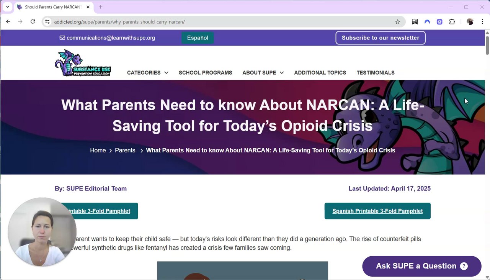Reload the current page
490x280 pixels.
33,22
